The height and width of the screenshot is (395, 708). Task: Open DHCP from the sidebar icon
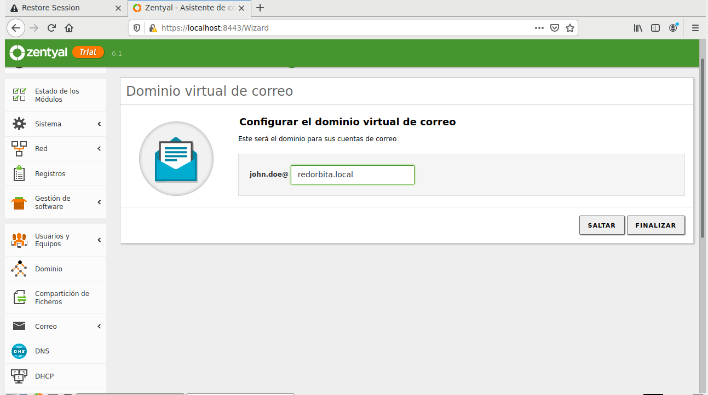(19, 376)
